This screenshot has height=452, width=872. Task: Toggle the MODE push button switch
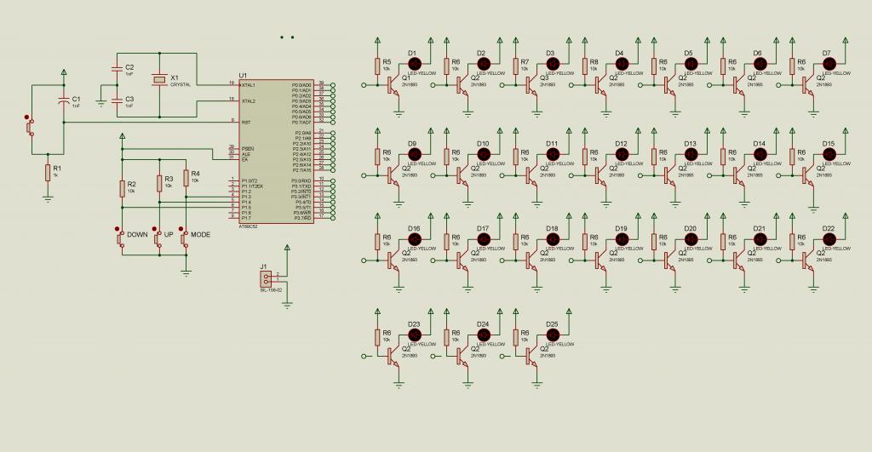click(x=185, y=238)
